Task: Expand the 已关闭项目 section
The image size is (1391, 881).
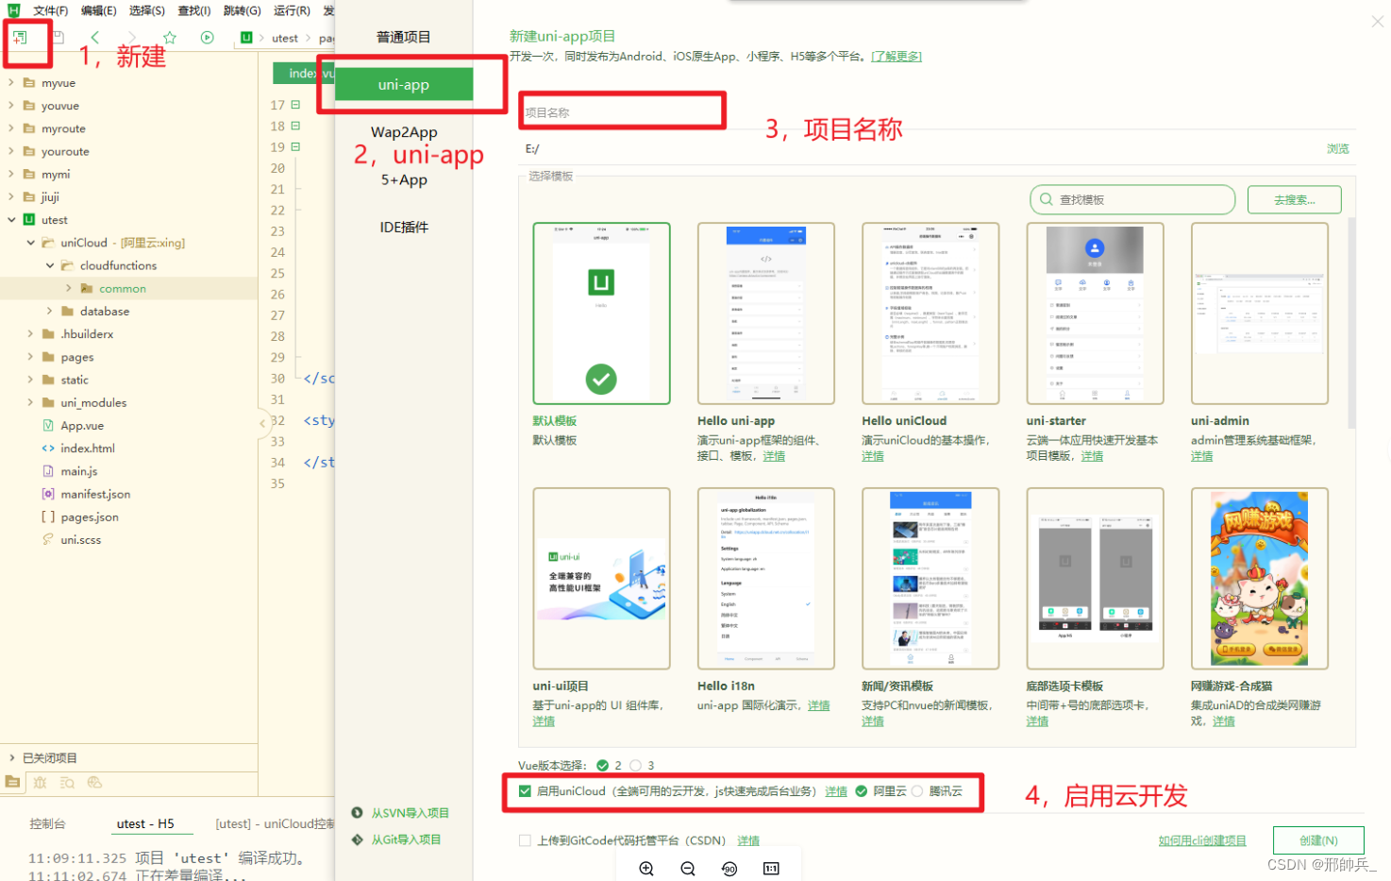Action: click(11, 757)
